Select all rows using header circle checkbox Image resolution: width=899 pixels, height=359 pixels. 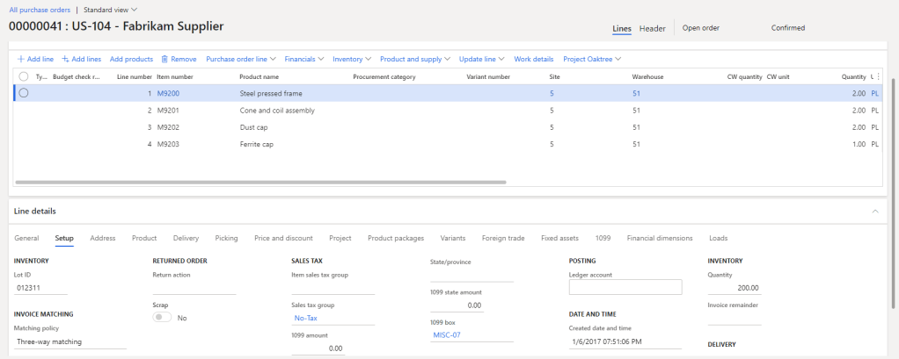point(24,76)
